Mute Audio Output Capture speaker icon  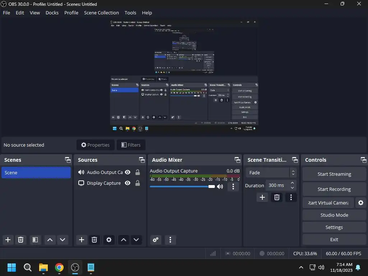tap(220, 187)
